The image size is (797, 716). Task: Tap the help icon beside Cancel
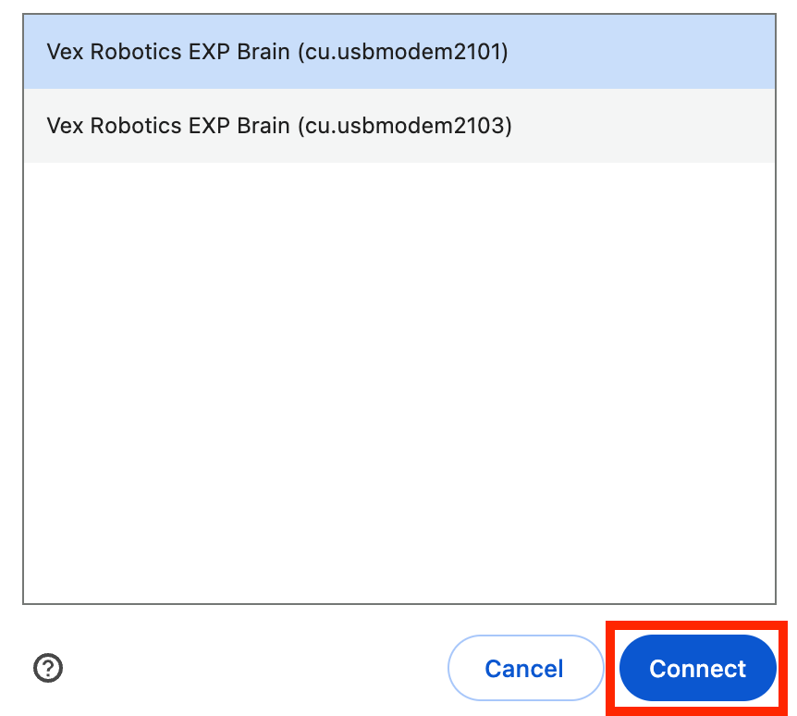(48, 668)
